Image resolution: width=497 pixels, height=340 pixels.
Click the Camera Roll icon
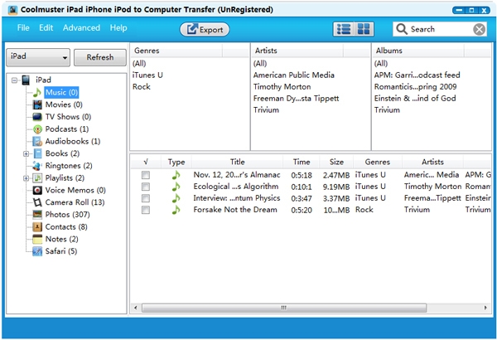tap(37, 202)
